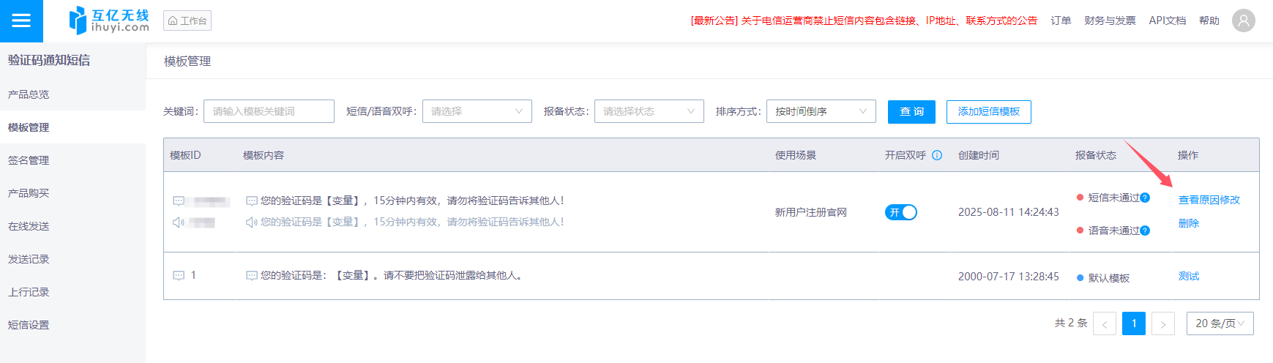
Task: Expand the 报备状态 status dropdown
Action: point(649,111)
